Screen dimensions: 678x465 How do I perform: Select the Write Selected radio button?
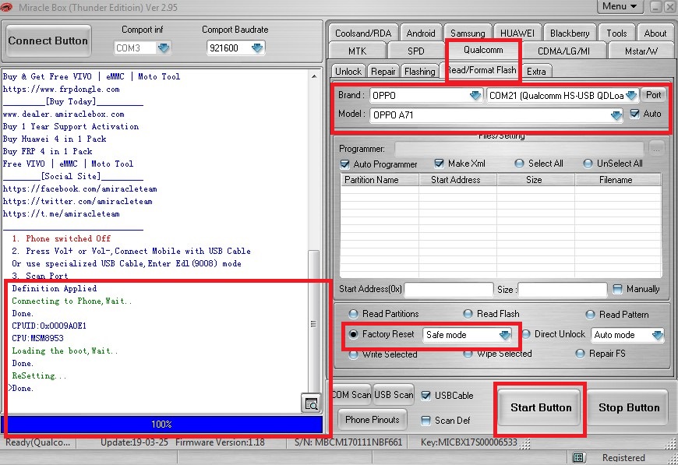coord(353,355)
